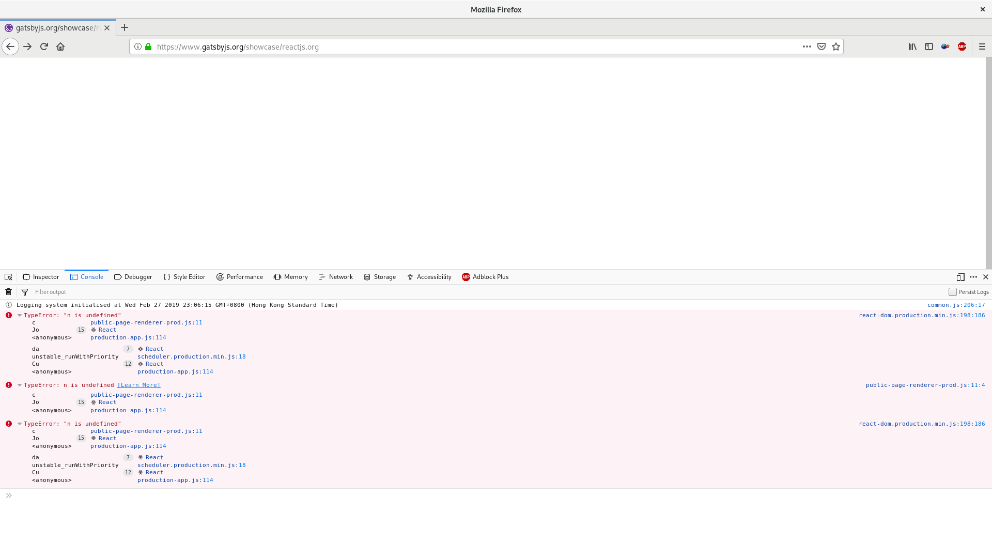Toggle the sidebar view icon
The image size is (992, 544).
pyautogui.click(x=929, y=46)
